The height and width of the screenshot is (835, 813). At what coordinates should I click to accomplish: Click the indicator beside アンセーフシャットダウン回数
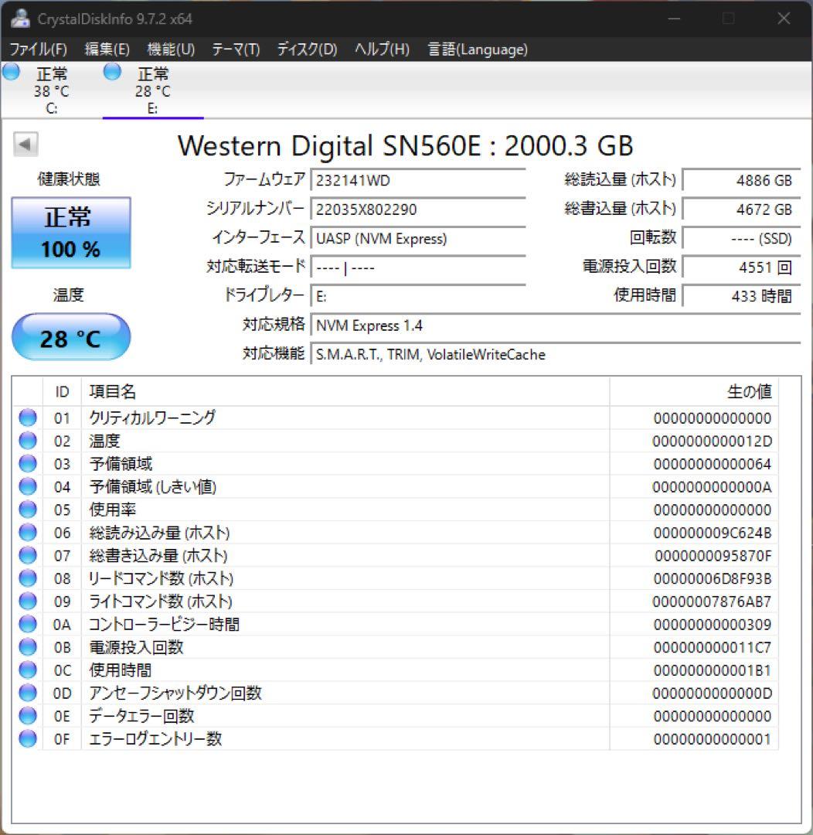pyautogui.click(x=27, y=693)
